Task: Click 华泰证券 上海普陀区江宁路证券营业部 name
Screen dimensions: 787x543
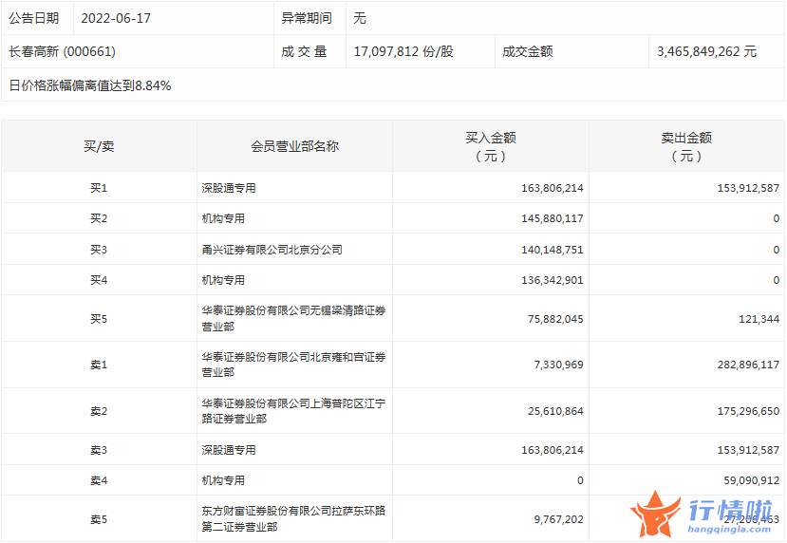Action: (293, 411)
